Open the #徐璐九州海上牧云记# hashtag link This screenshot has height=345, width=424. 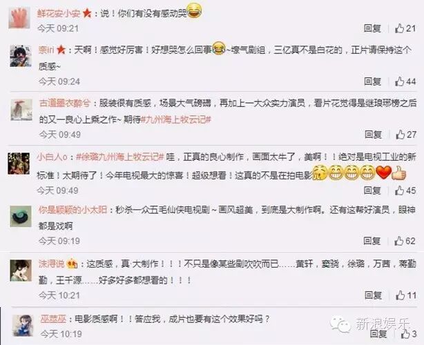coord(120,157)
